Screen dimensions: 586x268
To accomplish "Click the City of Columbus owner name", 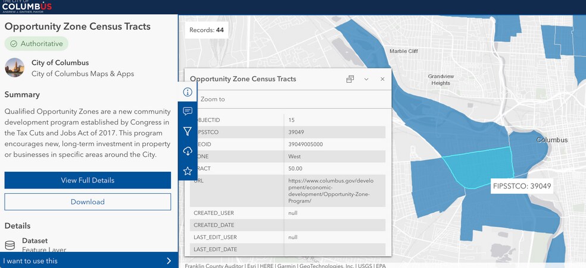I will click(60, 62).
